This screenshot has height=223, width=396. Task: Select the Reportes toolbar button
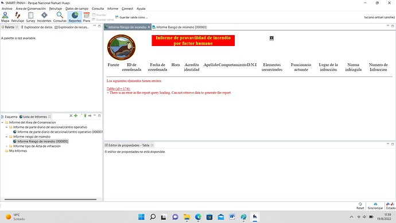click(75, 17)
